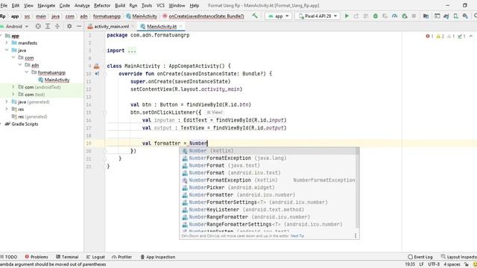The height and width of the screenshot is (268, 477).
Task: Expand the manifests folder
Action: [7, 43]
